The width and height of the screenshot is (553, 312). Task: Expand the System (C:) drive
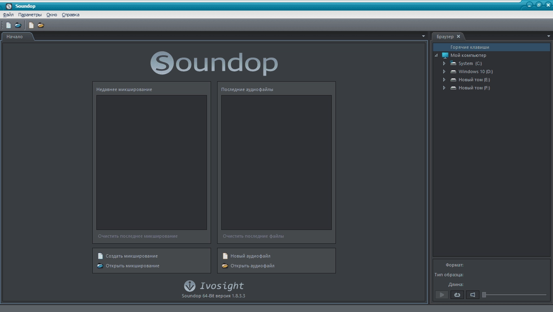coord(444,63)
